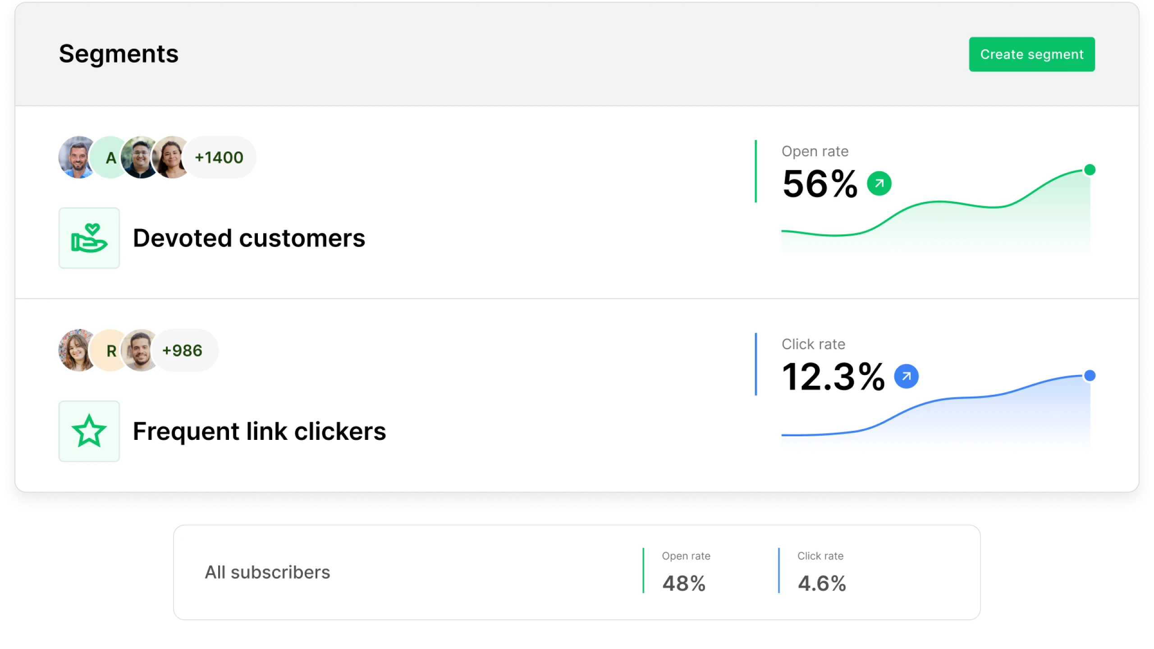Open the +986 members badge
Viewport: 1154px width, 649px height.
tap(183, 350)
